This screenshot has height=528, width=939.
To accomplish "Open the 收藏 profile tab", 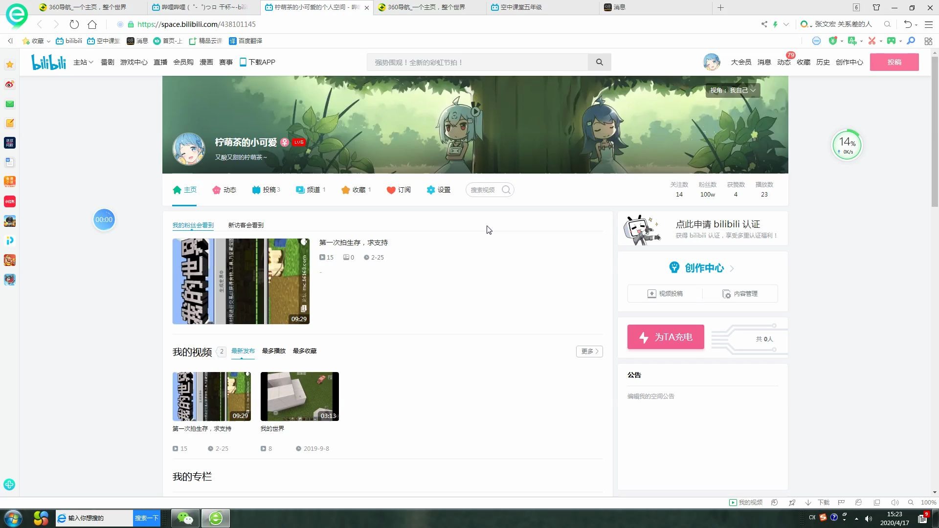I will point(356,190).
